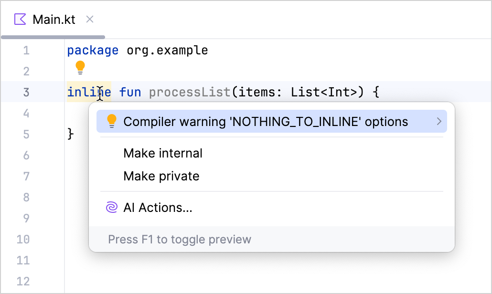Click the lightbulb icon inside the popup menu

click(x=112, y=122)
